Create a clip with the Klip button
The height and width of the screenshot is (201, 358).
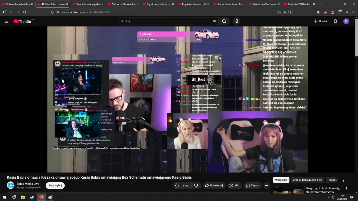pyautogui.click(x=234, y=185)
